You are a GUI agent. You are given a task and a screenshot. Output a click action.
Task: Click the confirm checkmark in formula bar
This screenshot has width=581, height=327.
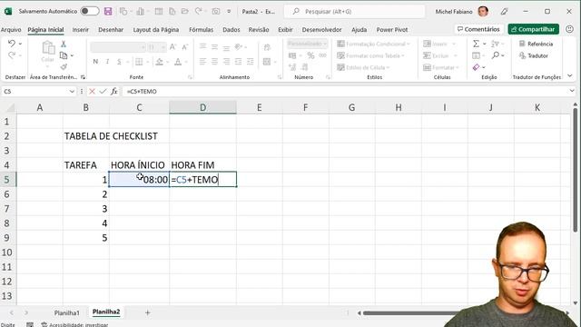click(x=103, y=91)
